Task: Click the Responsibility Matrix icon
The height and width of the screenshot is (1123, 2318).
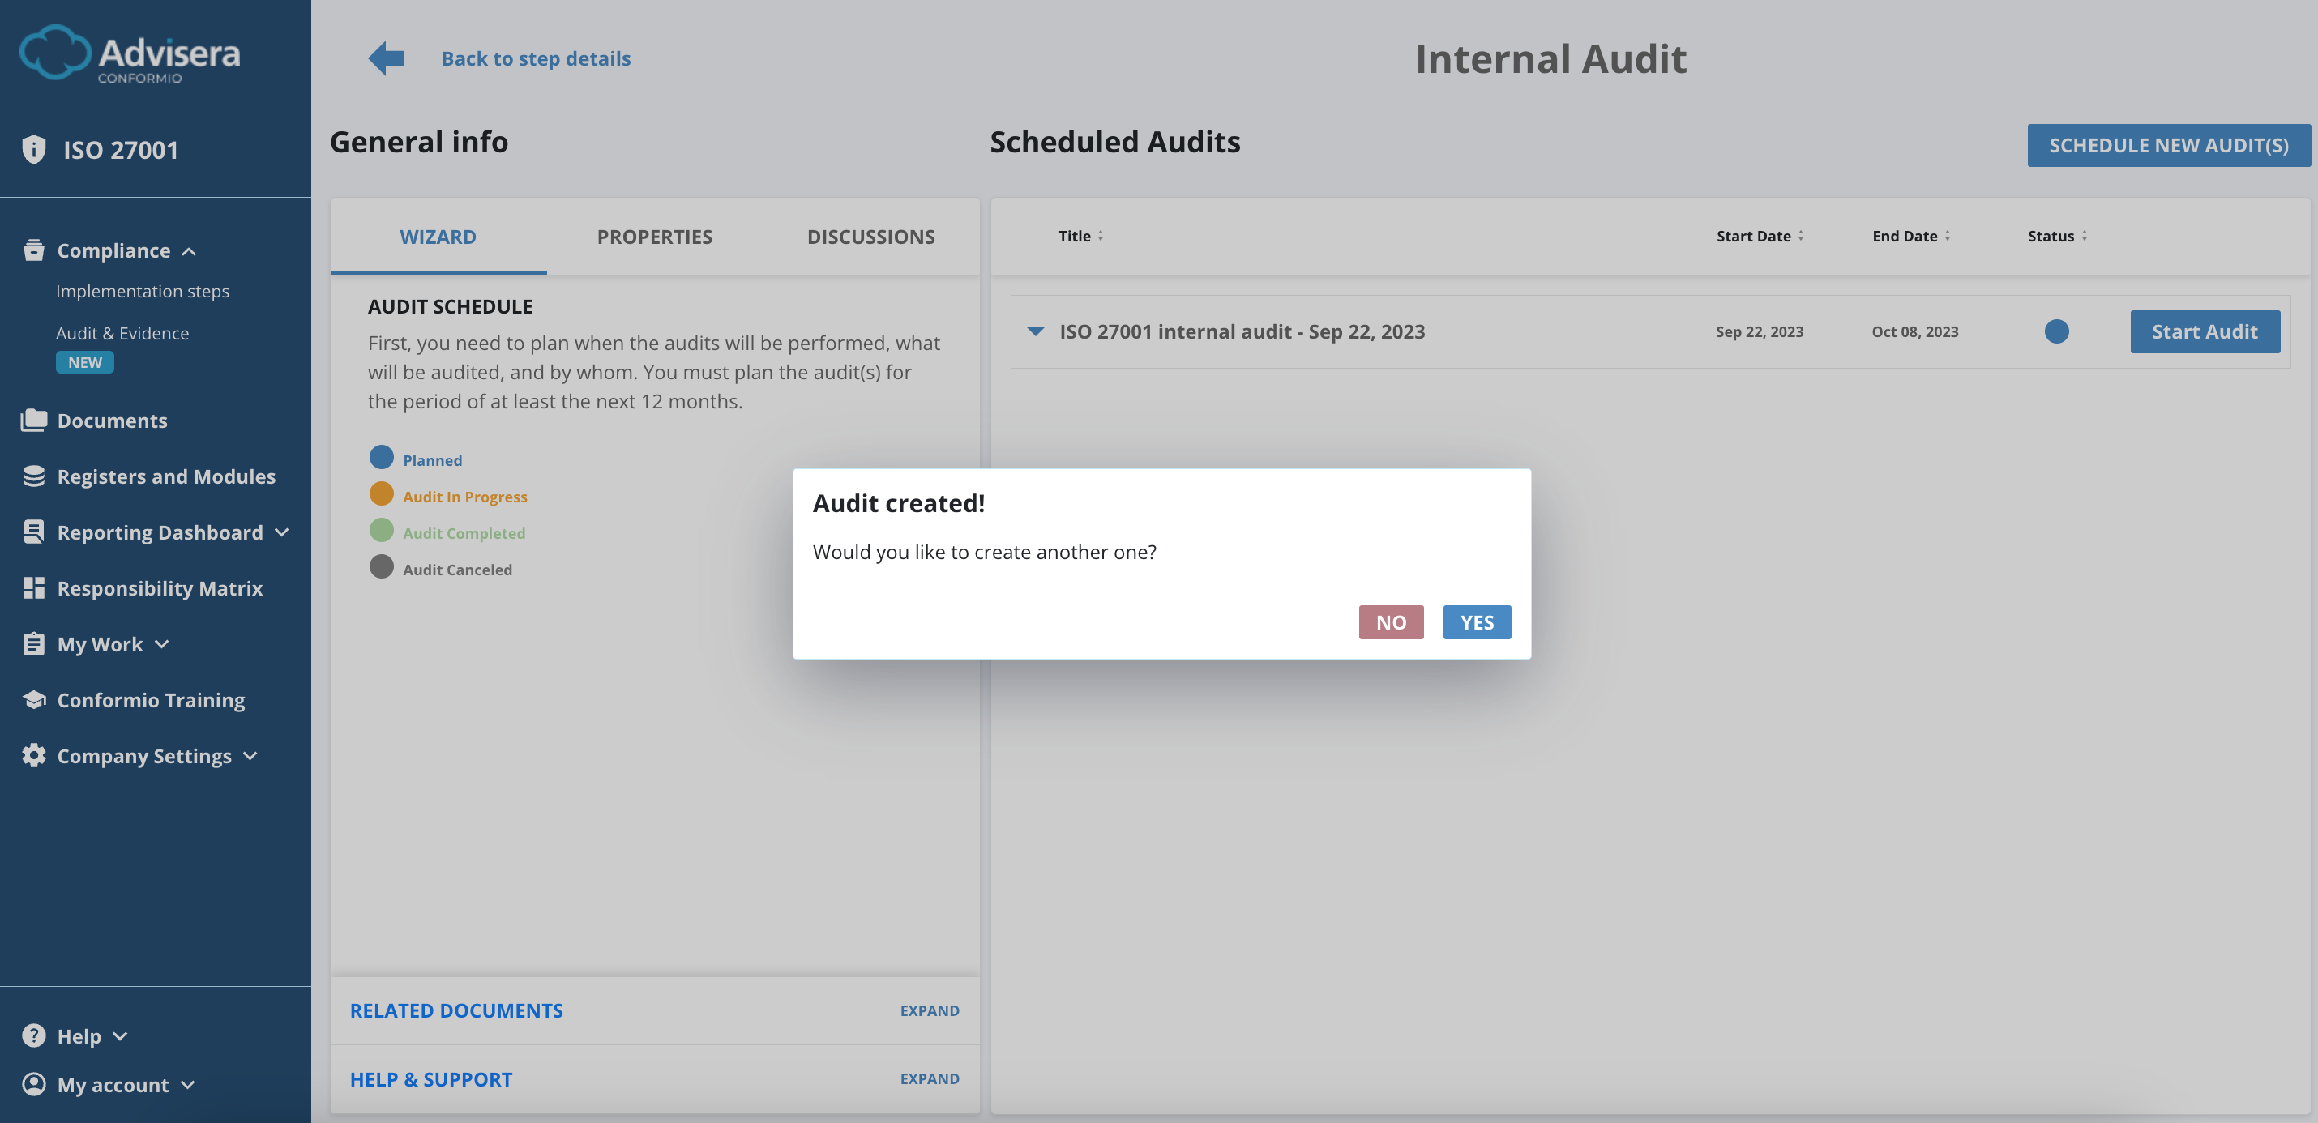Action: click(33, 587)
